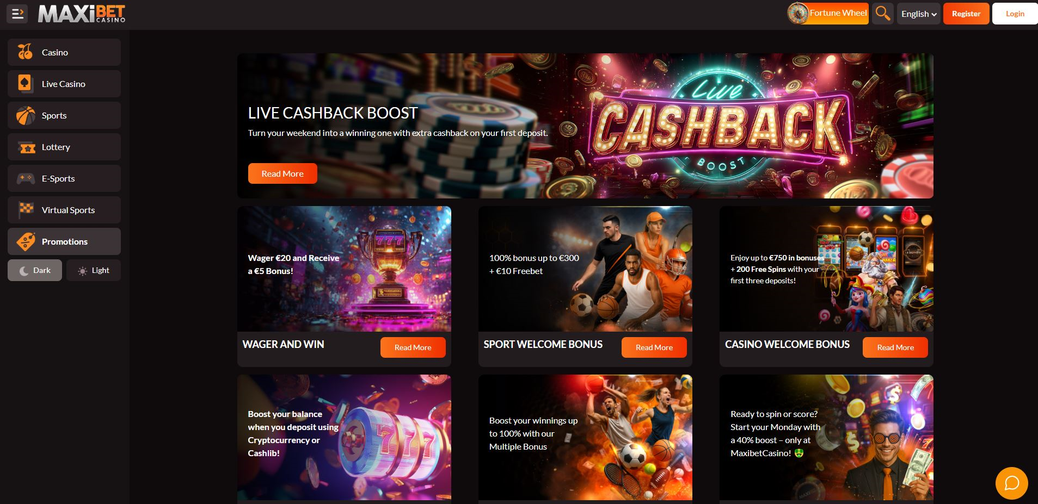Open the Live Casino menu item
Screen dimensions: 1038x504
coord(64,84)
